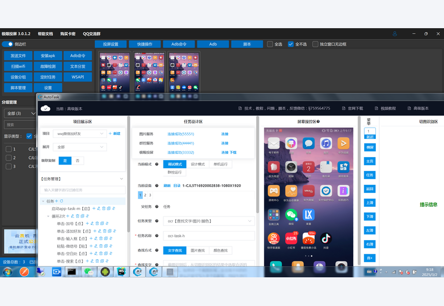
Task: Open the 帮助文档 menu item
Action: point(45,34)
